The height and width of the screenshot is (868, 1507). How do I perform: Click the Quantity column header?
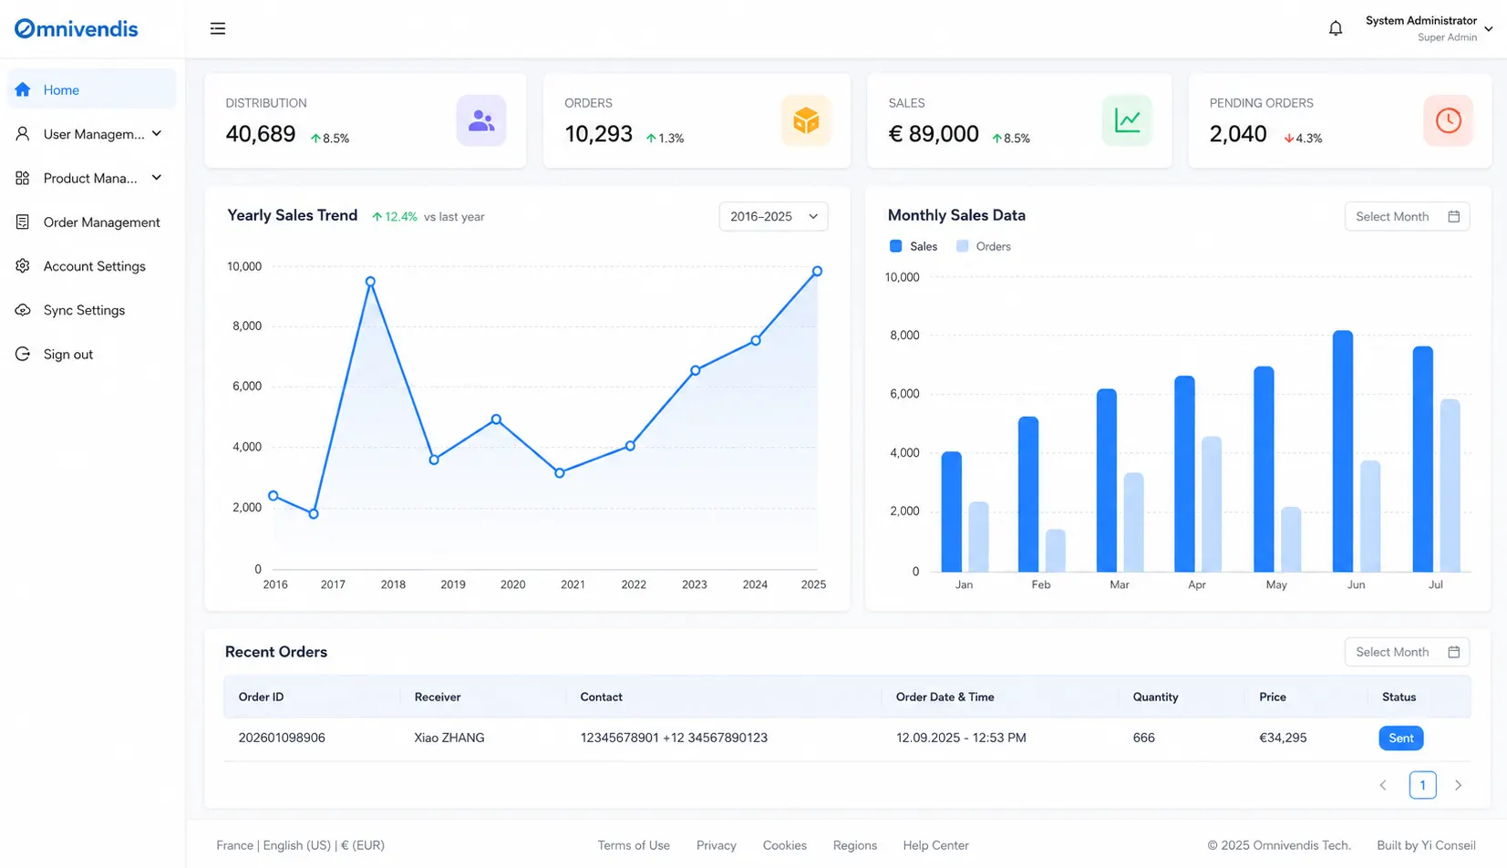1155,697
